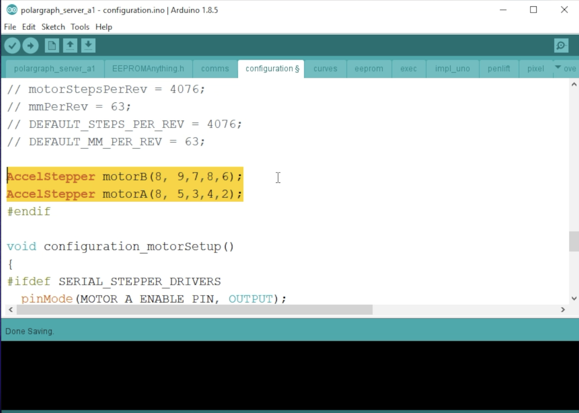This screenshot has width=579, height=413.
Task: Click the Upload arrow icon
Action: [x=30, y=46]
